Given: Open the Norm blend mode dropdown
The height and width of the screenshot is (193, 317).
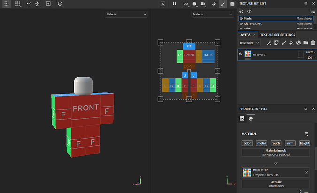Looking at the screenshot, I should point(310,52).
